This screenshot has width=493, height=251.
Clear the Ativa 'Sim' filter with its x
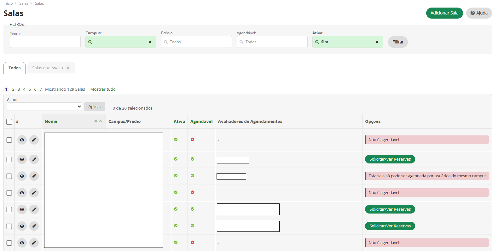pyautogui.click(x=377, y=42)
